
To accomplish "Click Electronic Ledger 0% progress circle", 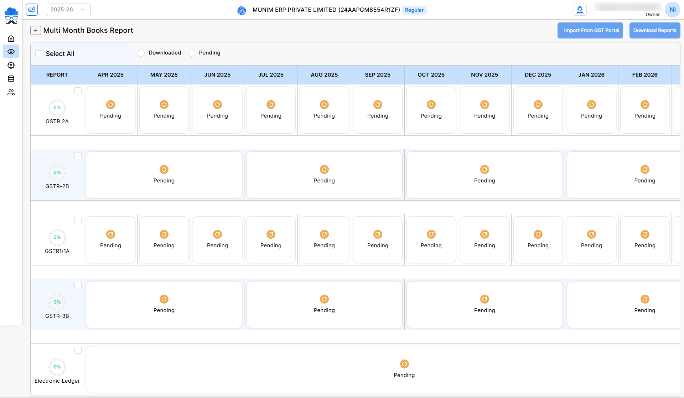I will (x=57, y=367).
